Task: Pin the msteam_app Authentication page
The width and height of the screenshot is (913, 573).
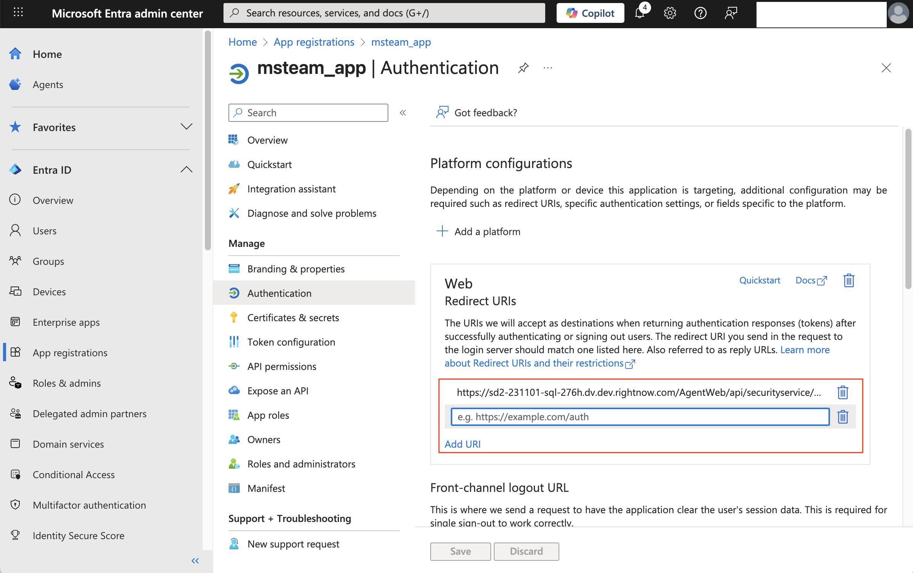Action: click(524, 68)
